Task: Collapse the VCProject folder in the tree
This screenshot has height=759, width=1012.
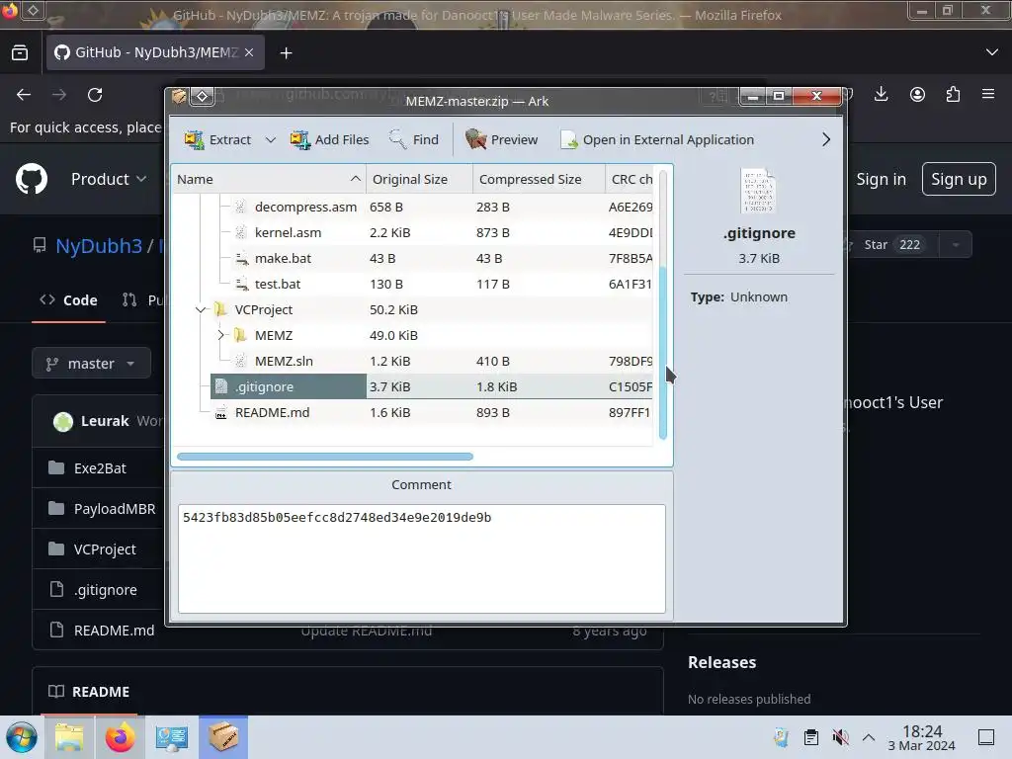Action: pyautogui.click(x=201, y=309)
